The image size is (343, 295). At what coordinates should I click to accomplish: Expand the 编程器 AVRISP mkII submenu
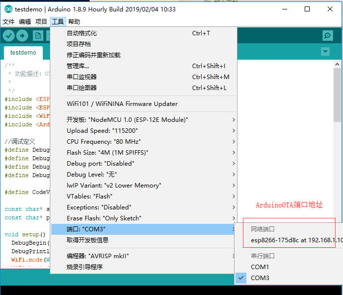tap(143, 256)
